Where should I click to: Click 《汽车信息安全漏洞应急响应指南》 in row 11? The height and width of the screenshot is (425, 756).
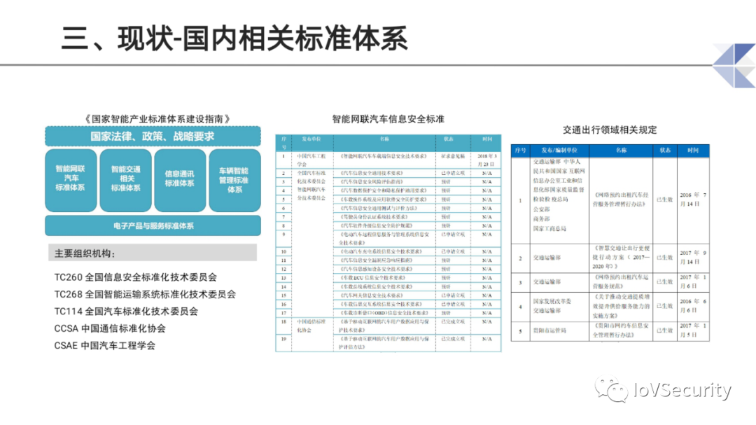click(x=376, y=260)
